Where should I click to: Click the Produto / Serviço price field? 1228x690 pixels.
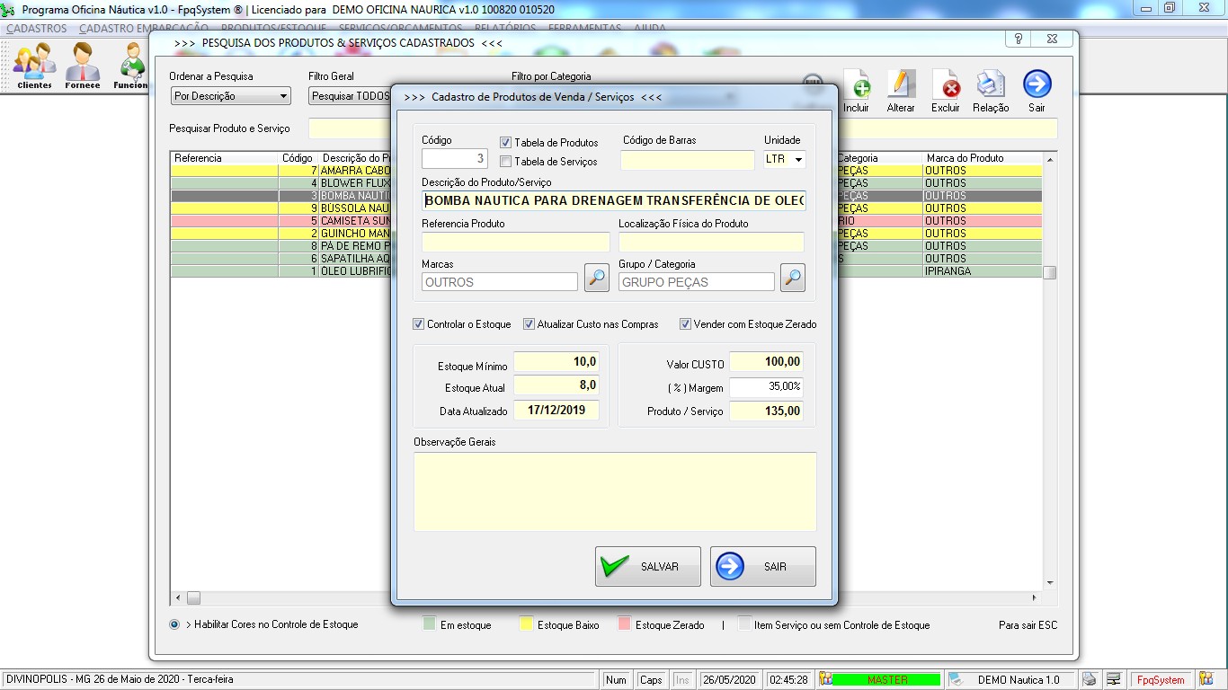[766, 411]
